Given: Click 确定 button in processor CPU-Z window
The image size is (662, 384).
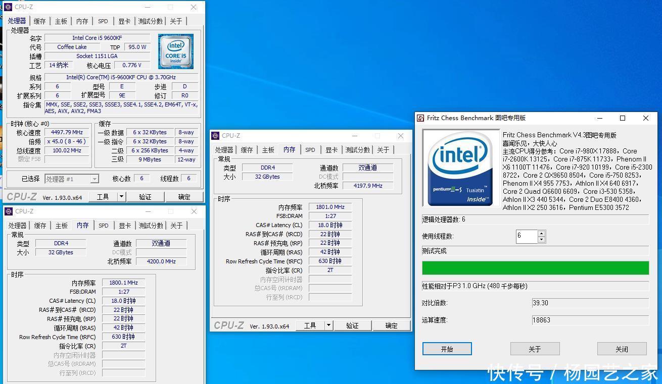Looking at the screenshot, I should (184, 197).
